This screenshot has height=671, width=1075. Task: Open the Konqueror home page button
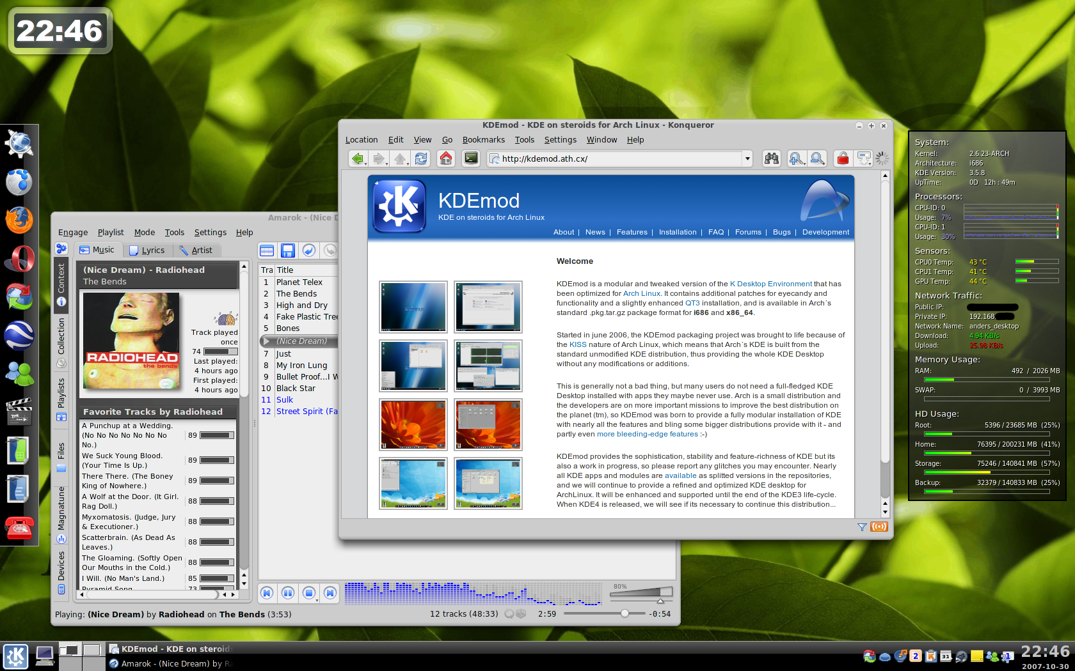pyautogui.click(x=446, y=158)
